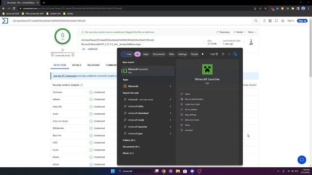
Task: Click the ZIP file type icon
Action: click(251, 42)
